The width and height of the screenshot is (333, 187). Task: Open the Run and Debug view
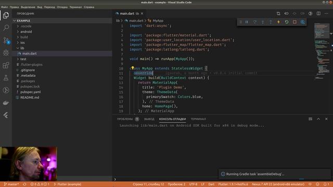6,52
